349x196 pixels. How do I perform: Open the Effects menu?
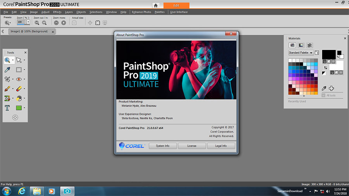[x=57, y=12]
